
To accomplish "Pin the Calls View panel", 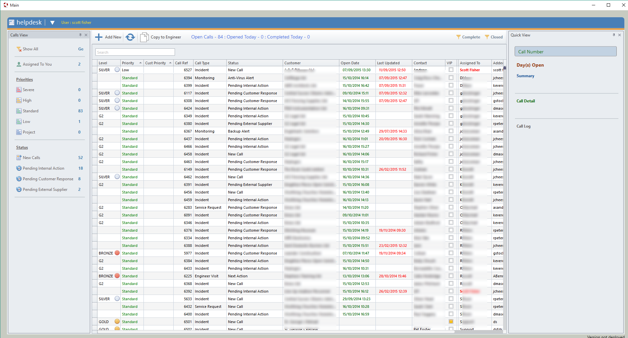I will (x=80, y=35).
